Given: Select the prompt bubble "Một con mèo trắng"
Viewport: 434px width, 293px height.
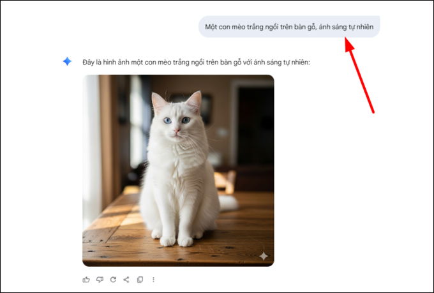Looking at the screenshot, I should (x=289, y=27).
